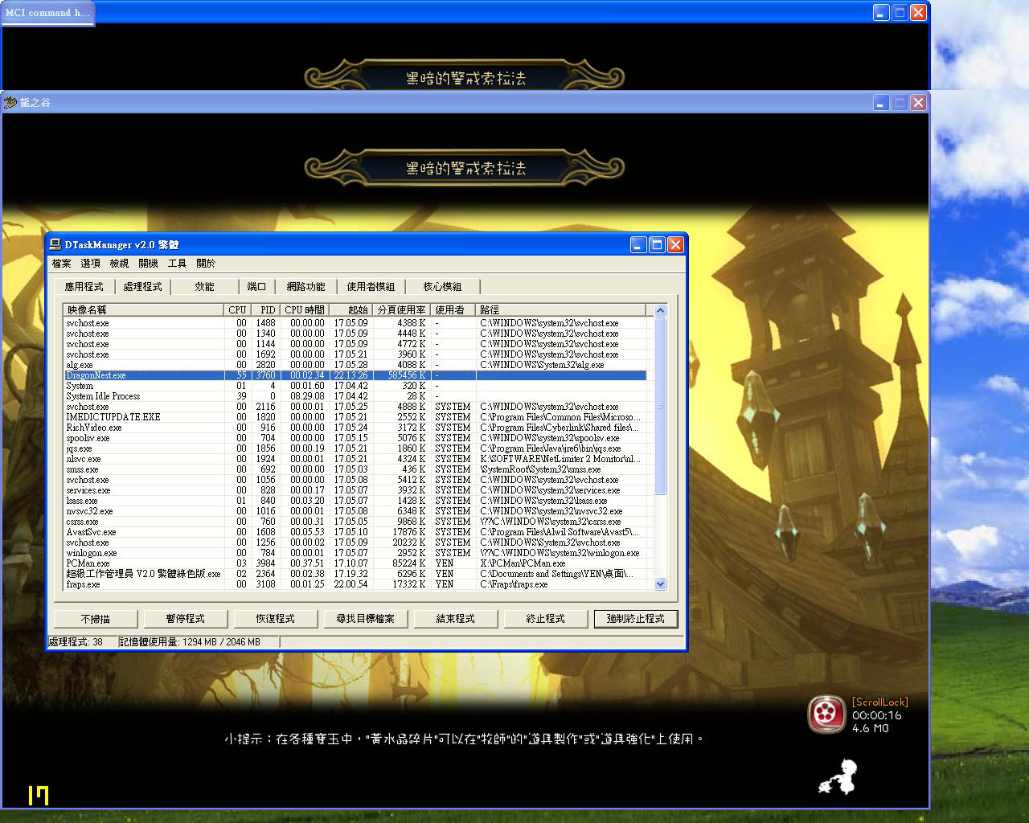
Task: Switch to the 效能 tab
Action: pos(204,287)
